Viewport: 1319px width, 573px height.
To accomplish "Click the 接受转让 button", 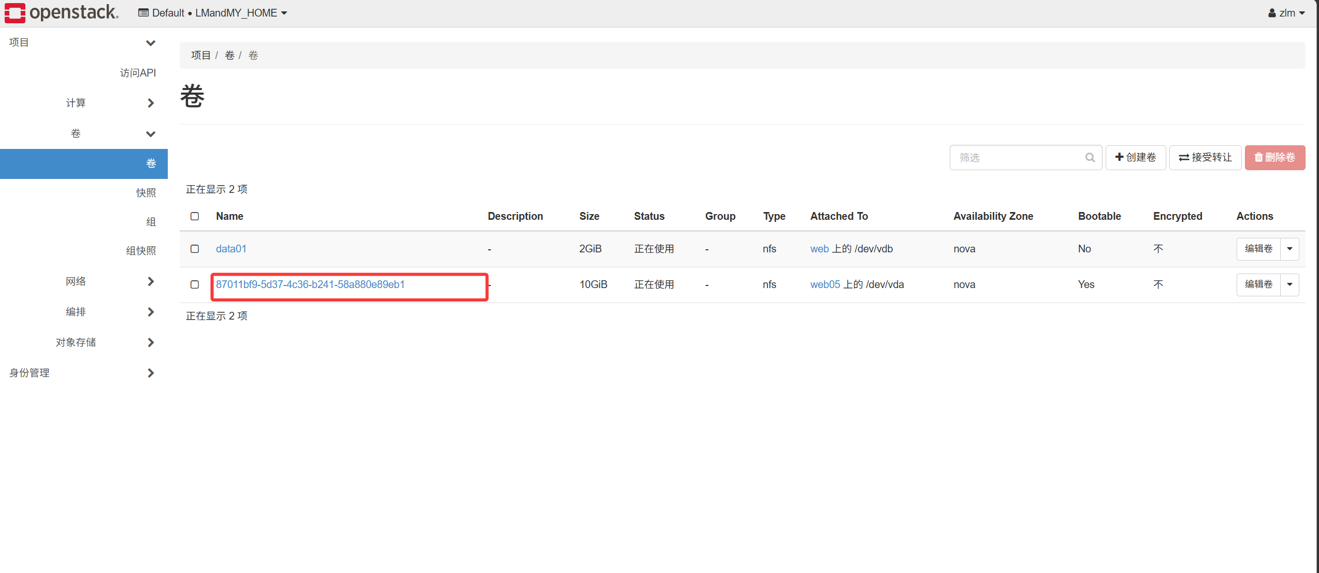I will [1206, 158].
